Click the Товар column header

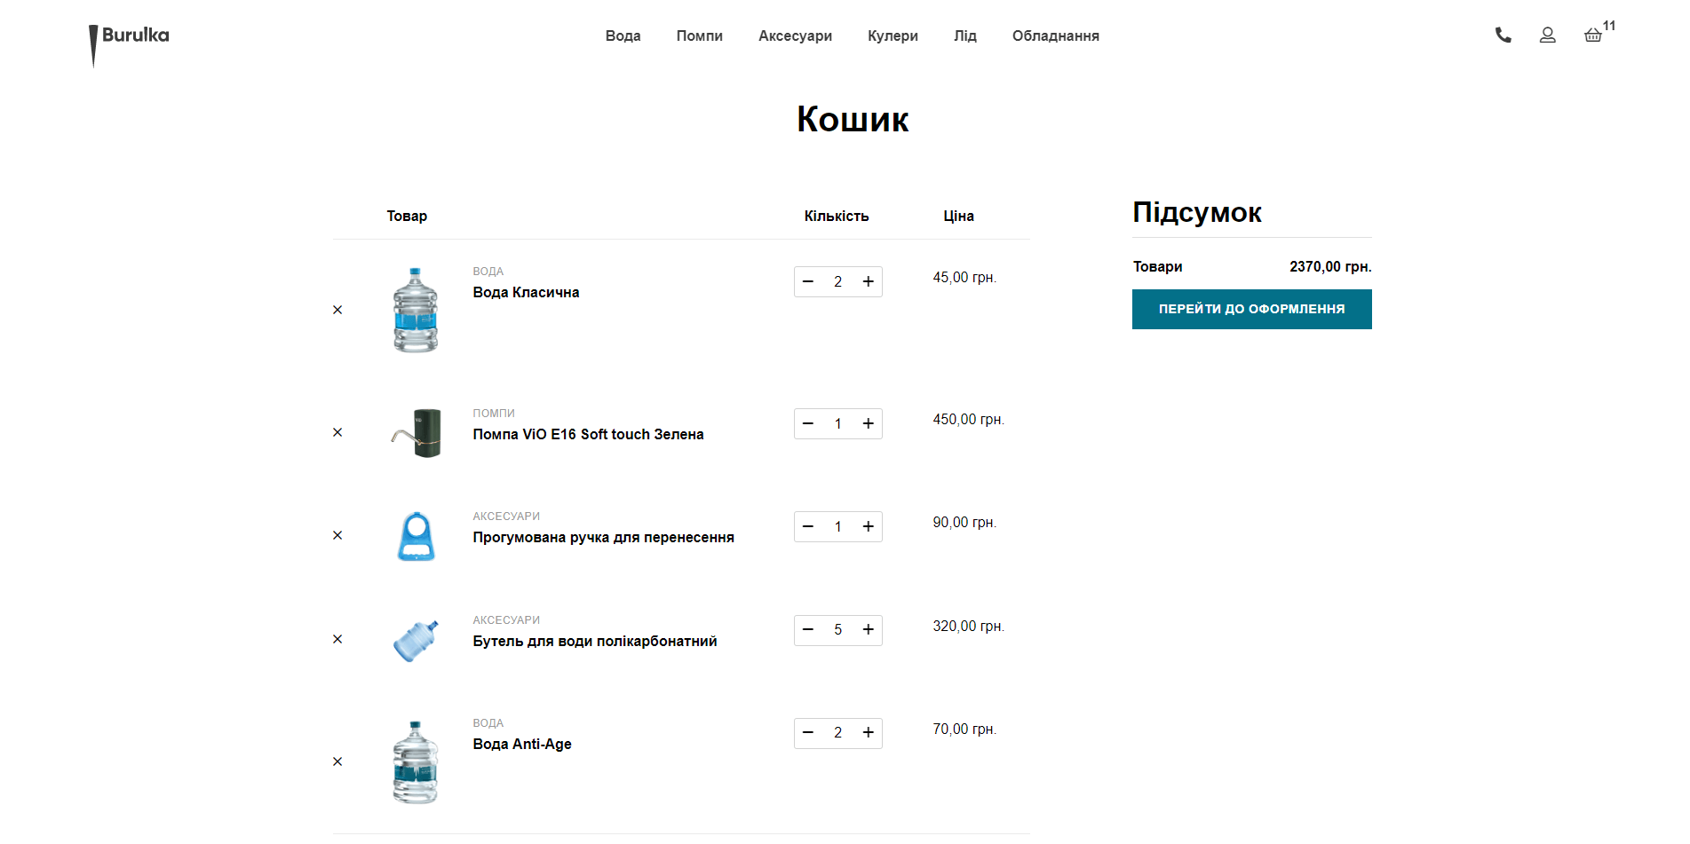click(407, 216)
